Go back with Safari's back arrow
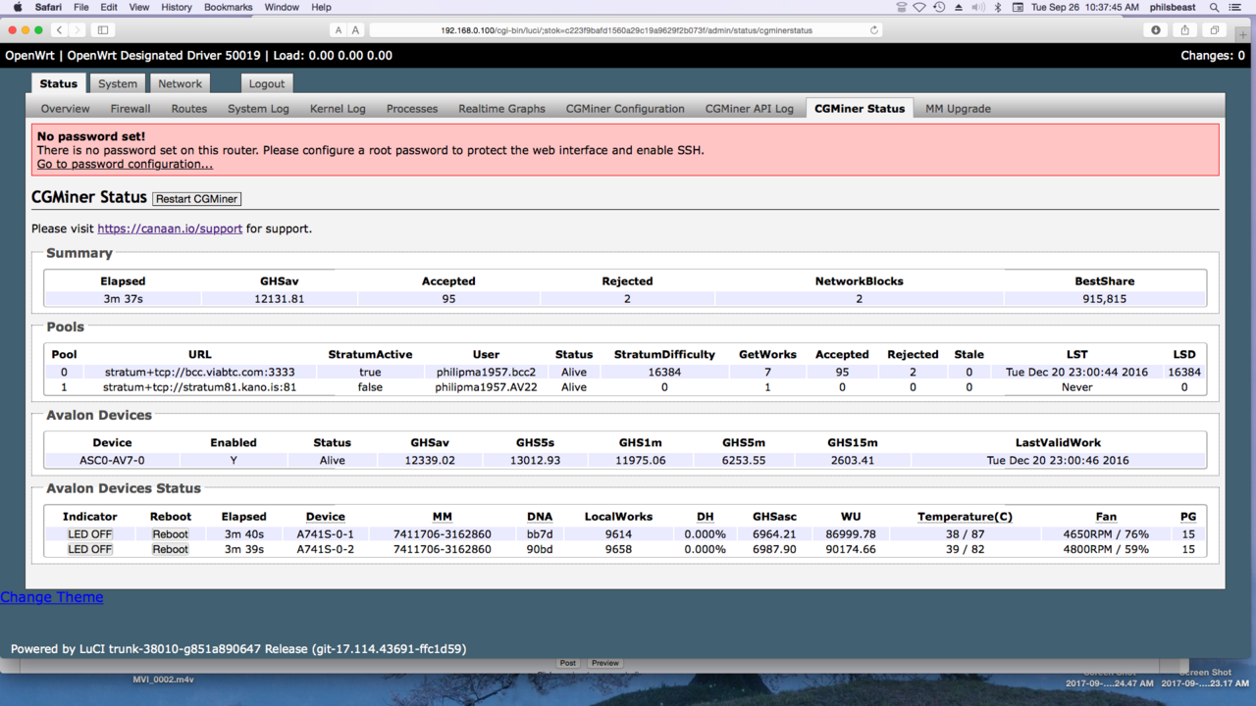The height and width of the screenshot is (706, 1256). 60,30
